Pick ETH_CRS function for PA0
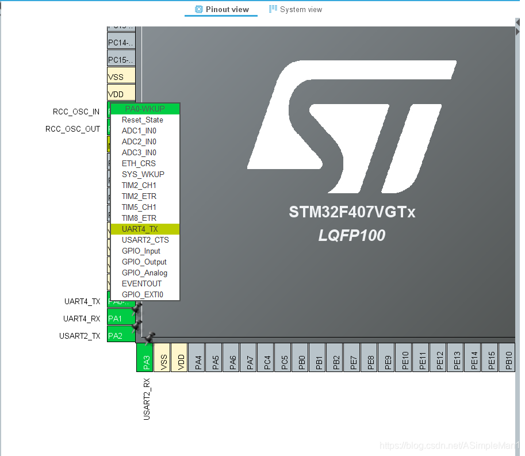 (x=145, y=163)
